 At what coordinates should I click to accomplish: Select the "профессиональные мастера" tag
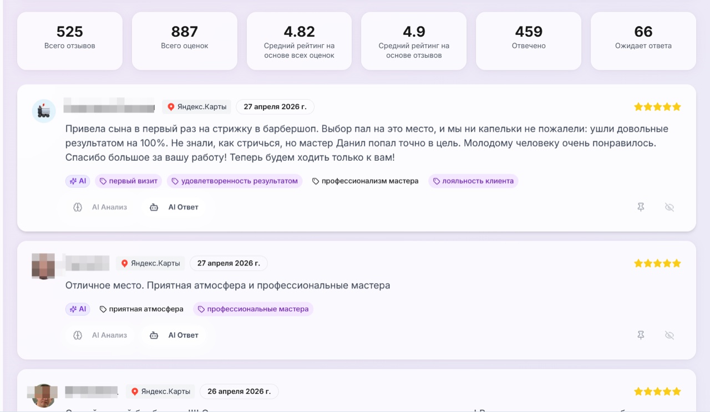pyautogui.click(x=253, y=309)
